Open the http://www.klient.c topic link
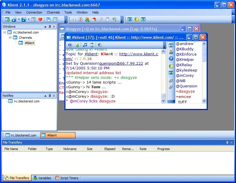The image size is (236, 183). pyautogui.click(x=139, y=54)
